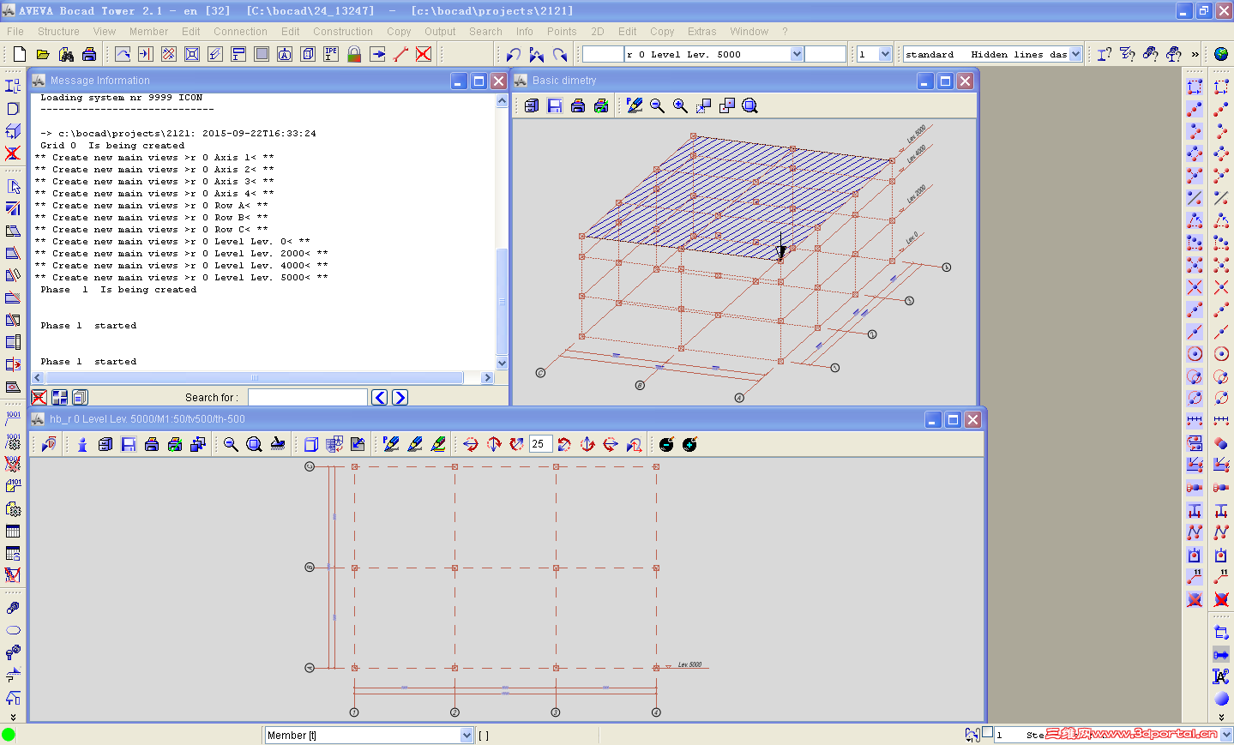
Task: Click the zoom-all magnifier icon in Basic dimetry
Action: pyautogui.click(x=750, y=105)
